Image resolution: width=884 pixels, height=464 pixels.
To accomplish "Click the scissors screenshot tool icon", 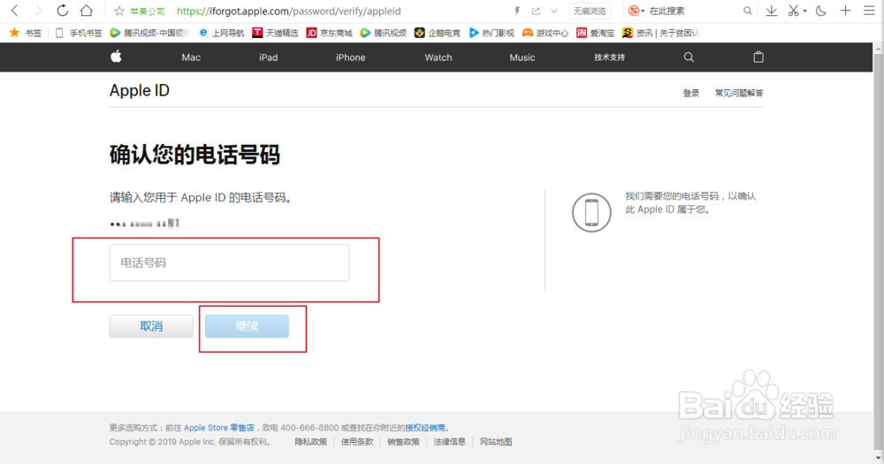I will [x=793, y=11].
